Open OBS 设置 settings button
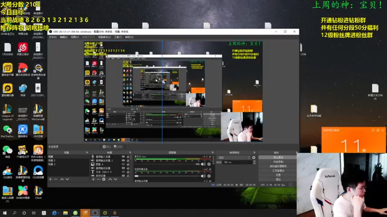 tap(278, 175)
